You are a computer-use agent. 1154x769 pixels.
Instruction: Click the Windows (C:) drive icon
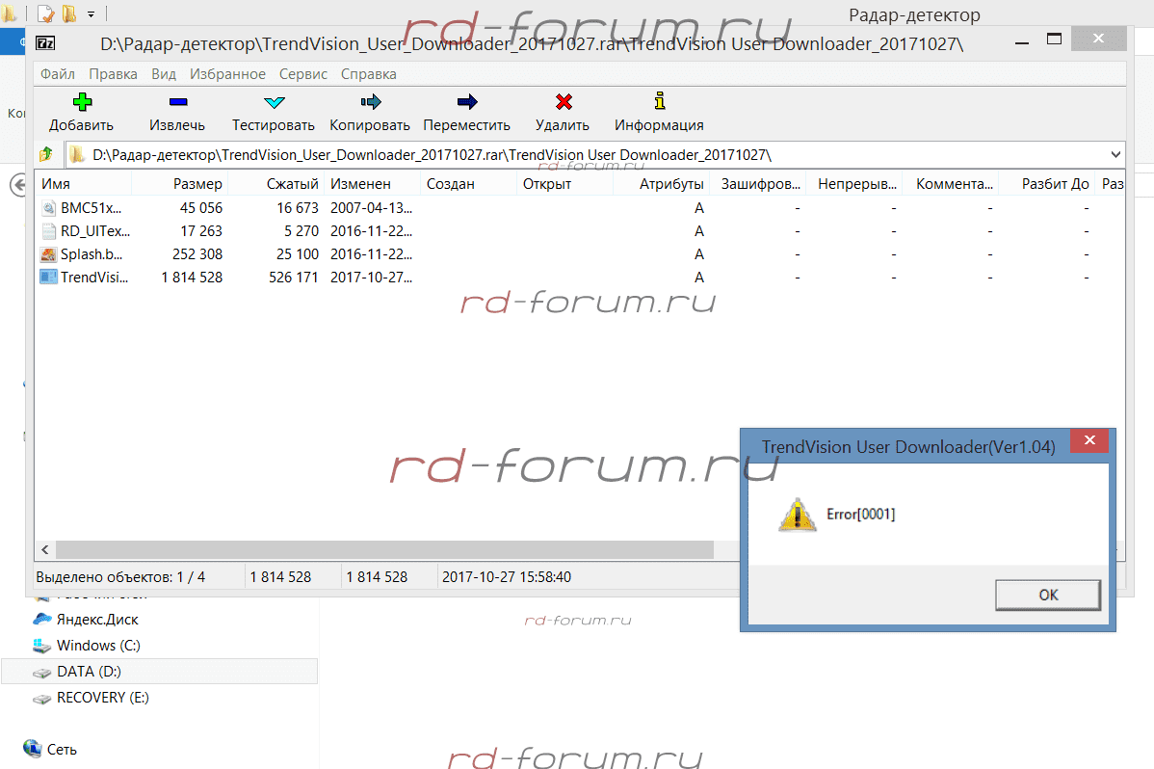42,646
